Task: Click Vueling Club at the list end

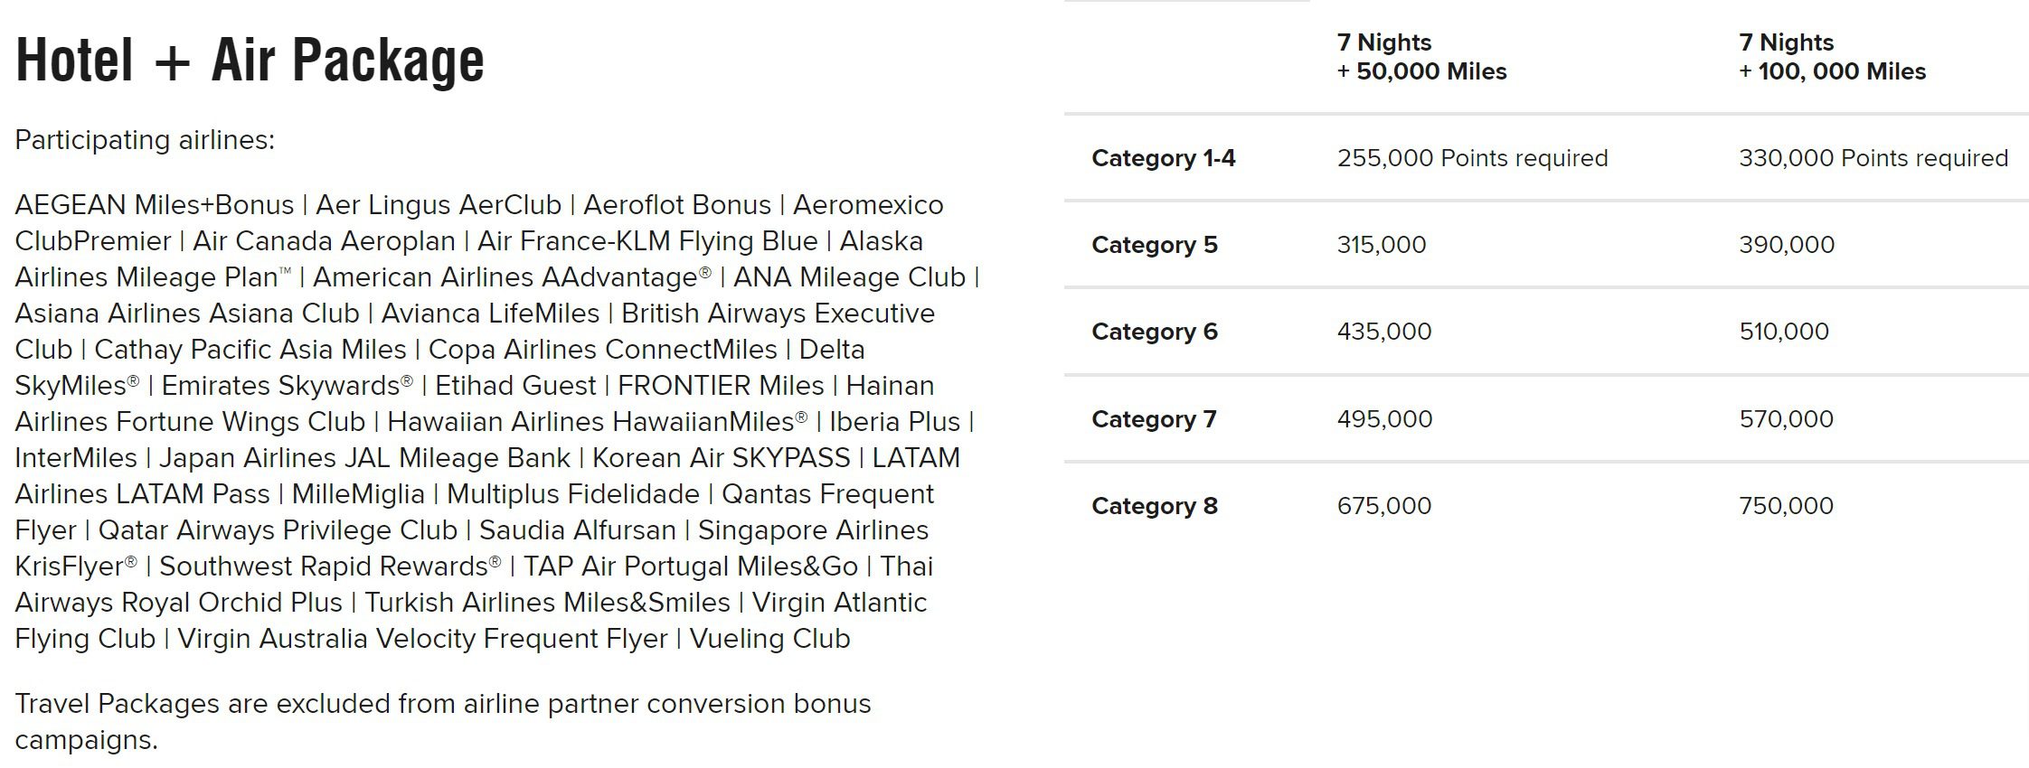Action: (x=769, y=639)
